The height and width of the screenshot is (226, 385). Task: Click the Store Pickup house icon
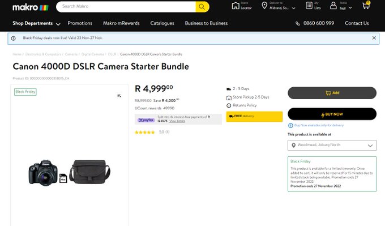click(229, 97)
